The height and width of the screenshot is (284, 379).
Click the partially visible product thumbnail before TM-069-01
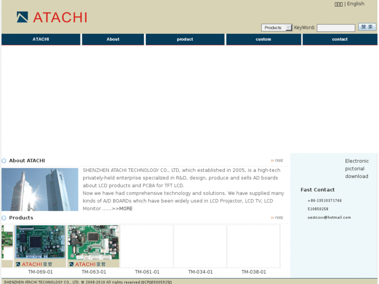click(7, 246)
